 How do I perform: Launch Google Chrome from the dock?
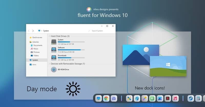(x=106, y=99)
